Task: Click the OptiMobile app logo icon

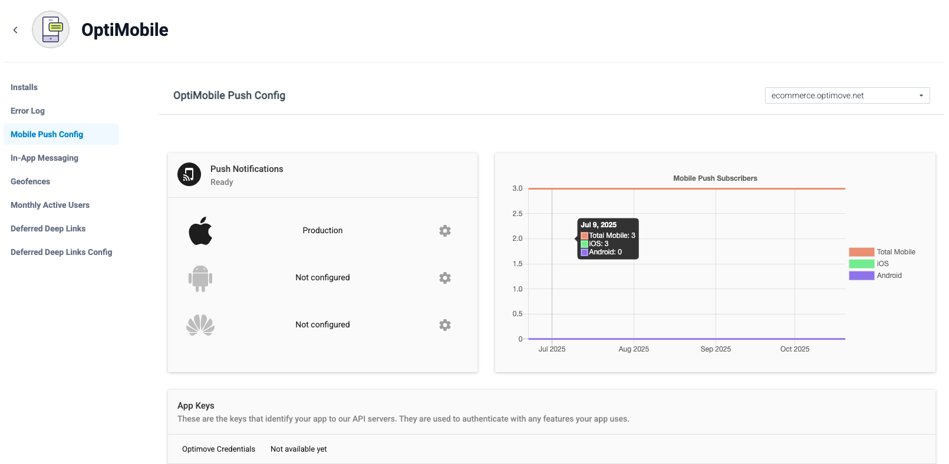Action: point(51,29)
